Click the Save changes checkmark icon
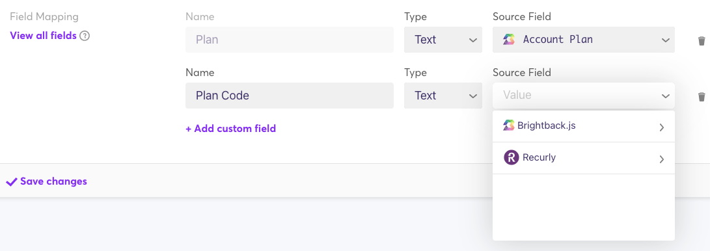Image resolution: width=710 pixels, height=251 pixels. point(12,182)
